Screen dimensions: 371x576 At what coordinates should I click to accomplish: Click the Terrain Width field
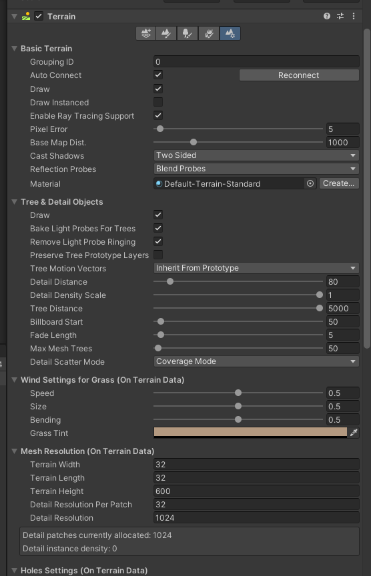click(x=256, y=464)
